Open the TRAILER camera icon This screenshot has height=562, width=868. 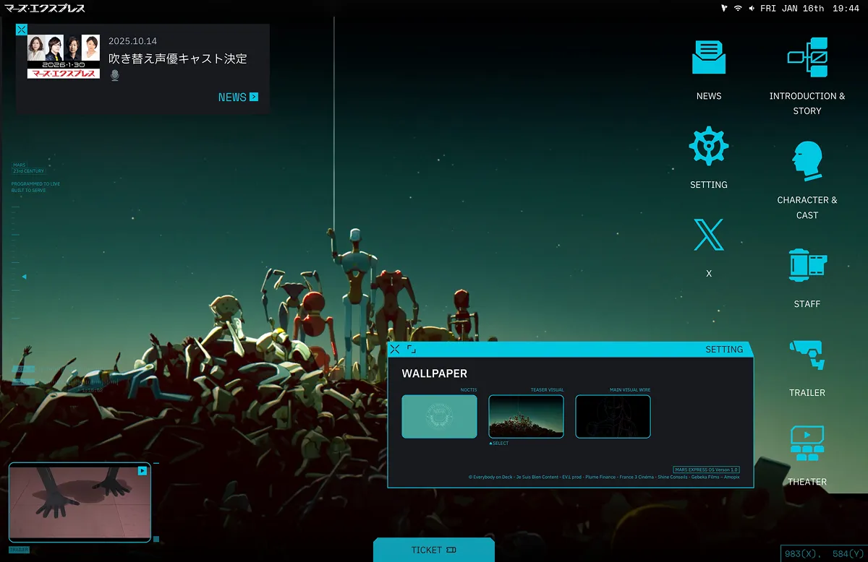point(807,355)
